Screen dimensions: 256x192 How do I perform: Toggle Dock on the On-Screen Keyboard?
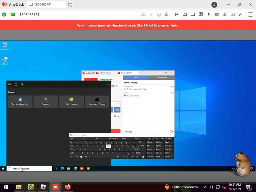pos(167,153)
